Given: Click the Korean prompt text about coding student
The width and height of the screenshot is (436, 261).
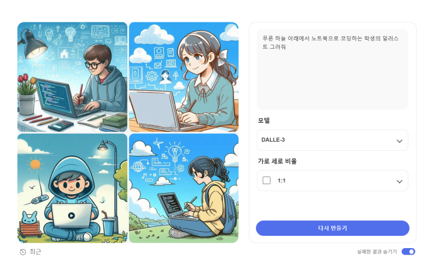Looking at the screenshot, I should click(330, 43).
